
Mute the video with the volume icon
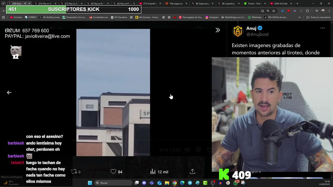click(187, 150)
